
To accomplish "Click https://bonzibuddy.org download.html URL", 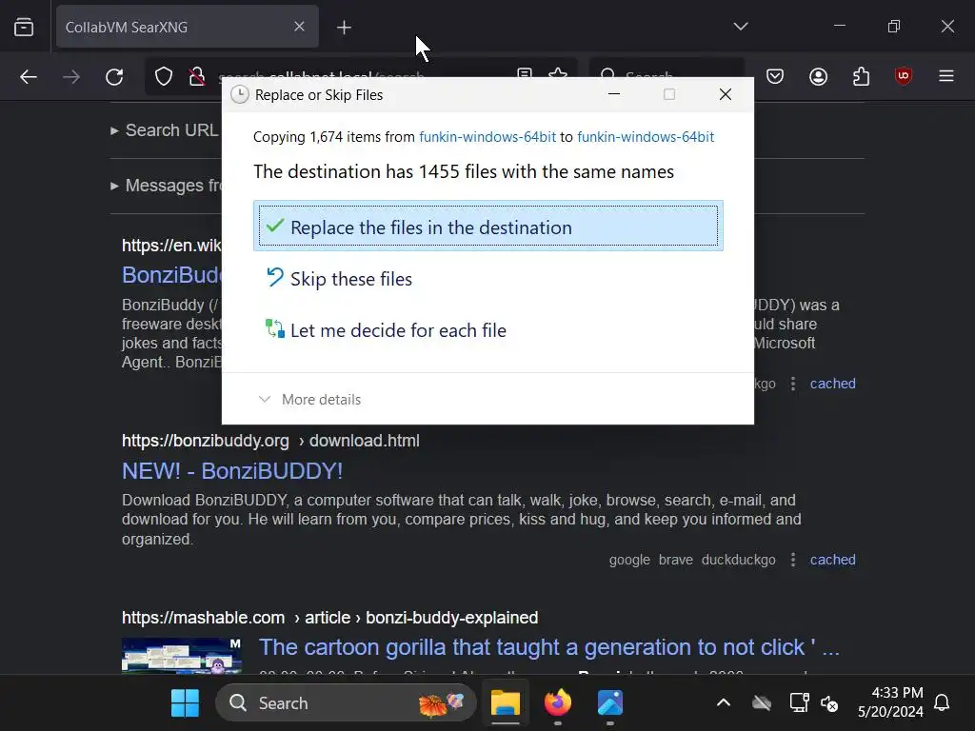I will click(270, 441).
